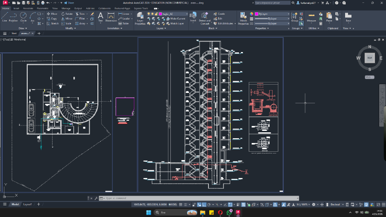Toggle group selection on/off in Groups panel
Screen dimensions: 386x217
coord(301,24)
